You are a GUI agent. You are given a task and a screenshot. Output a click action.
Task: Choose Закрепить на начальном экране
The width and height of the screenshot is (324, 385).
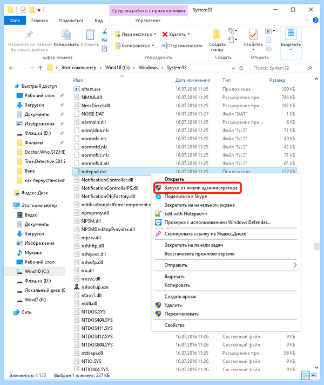click(x=200, y=205)
